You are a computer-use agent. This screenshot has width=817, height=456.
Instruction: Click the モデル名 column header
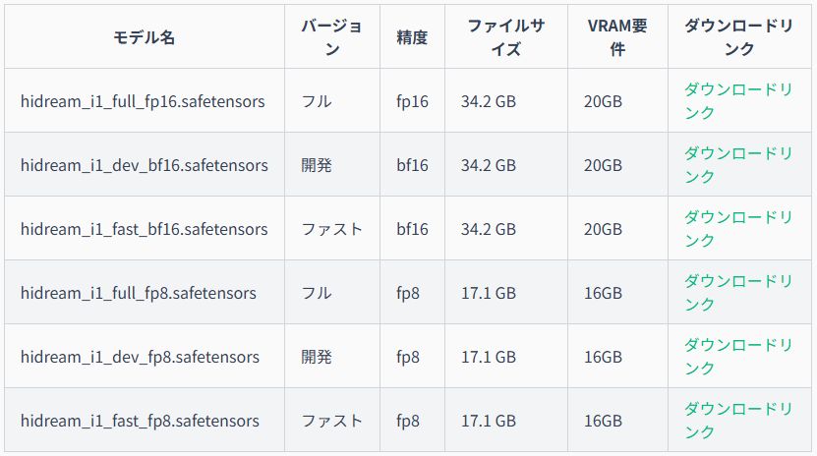pos(145,37)
